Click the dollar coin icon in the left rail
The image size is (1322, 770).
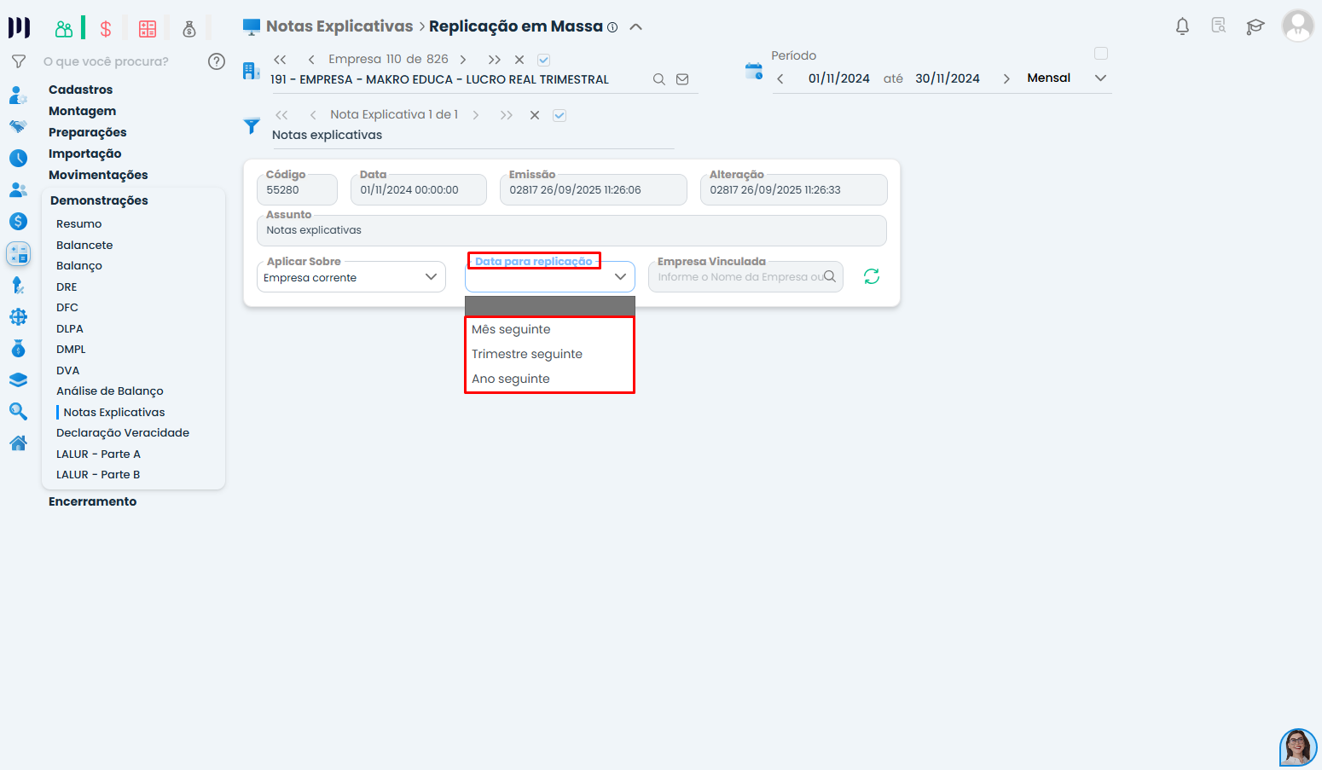pos(18,221)
